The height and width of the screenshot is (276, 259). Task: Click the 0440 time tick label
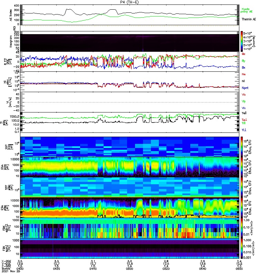pos(93,269)
